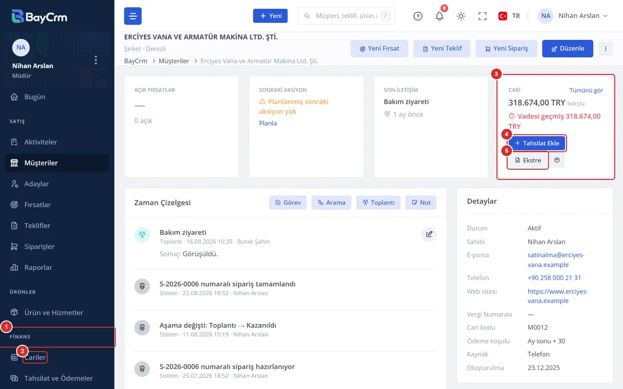Click the Düzenle button
Viewport: 623px width, 389px height.
(568, 49)
